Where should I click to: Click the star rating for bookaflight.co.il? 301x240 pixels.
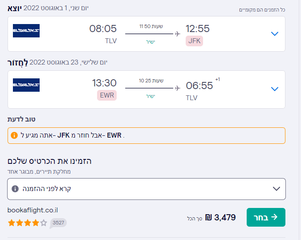click(x=27, y=223)
